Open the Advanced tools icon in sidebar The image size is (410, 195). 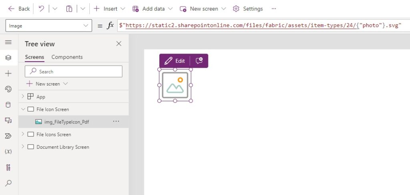click(x=8, y=167)
